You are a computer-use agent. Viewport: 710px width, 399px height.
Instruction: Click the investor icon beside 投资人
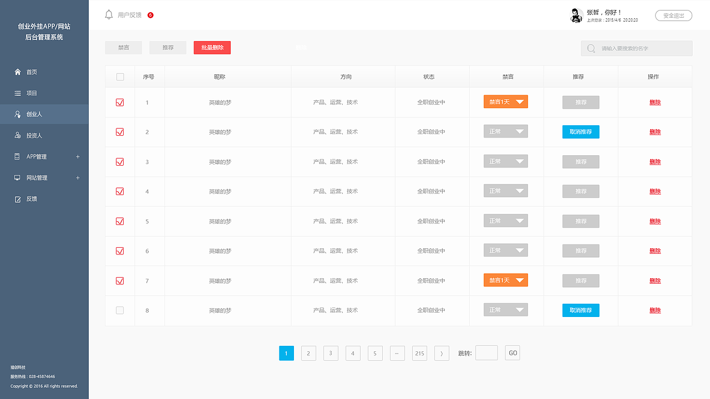click(x=18, y=135)
